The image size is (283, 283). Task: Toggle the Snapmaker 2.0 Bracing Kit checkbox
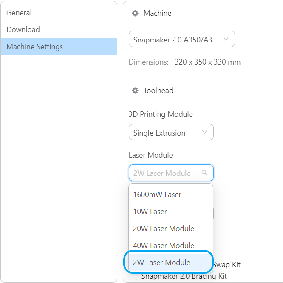[133, 277]
